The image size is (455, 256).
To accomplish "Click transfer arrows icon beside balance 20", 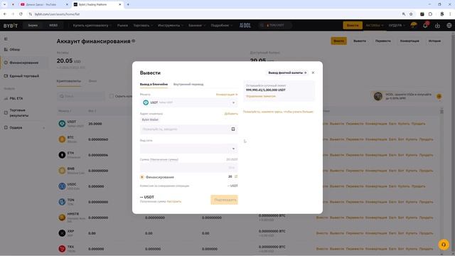I will [x=236, y=176].
